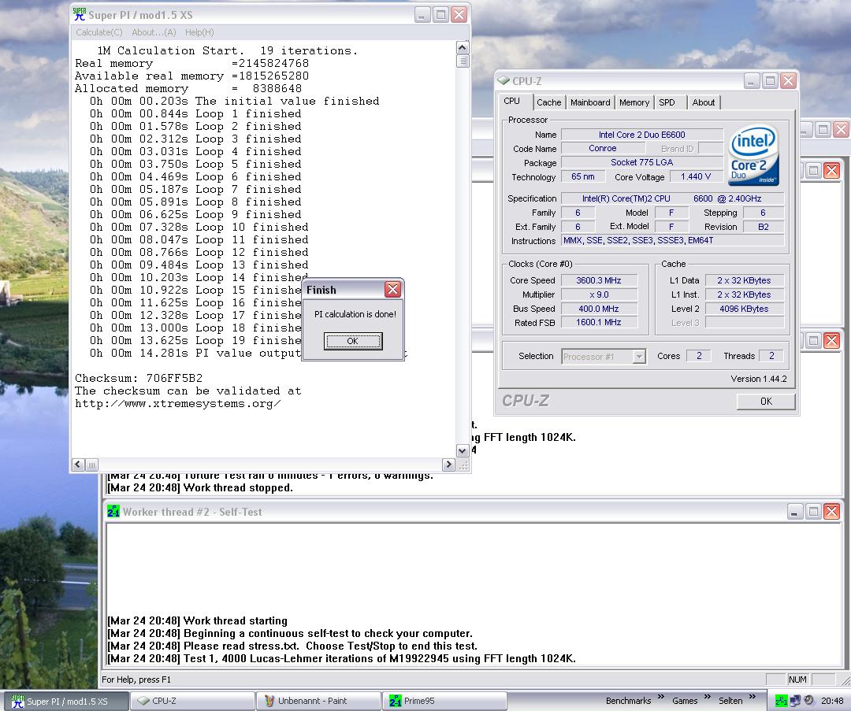Screen dimensions: 851x711
Task: Click OK in the Finish dialog
Action: [x=353, y=341]
